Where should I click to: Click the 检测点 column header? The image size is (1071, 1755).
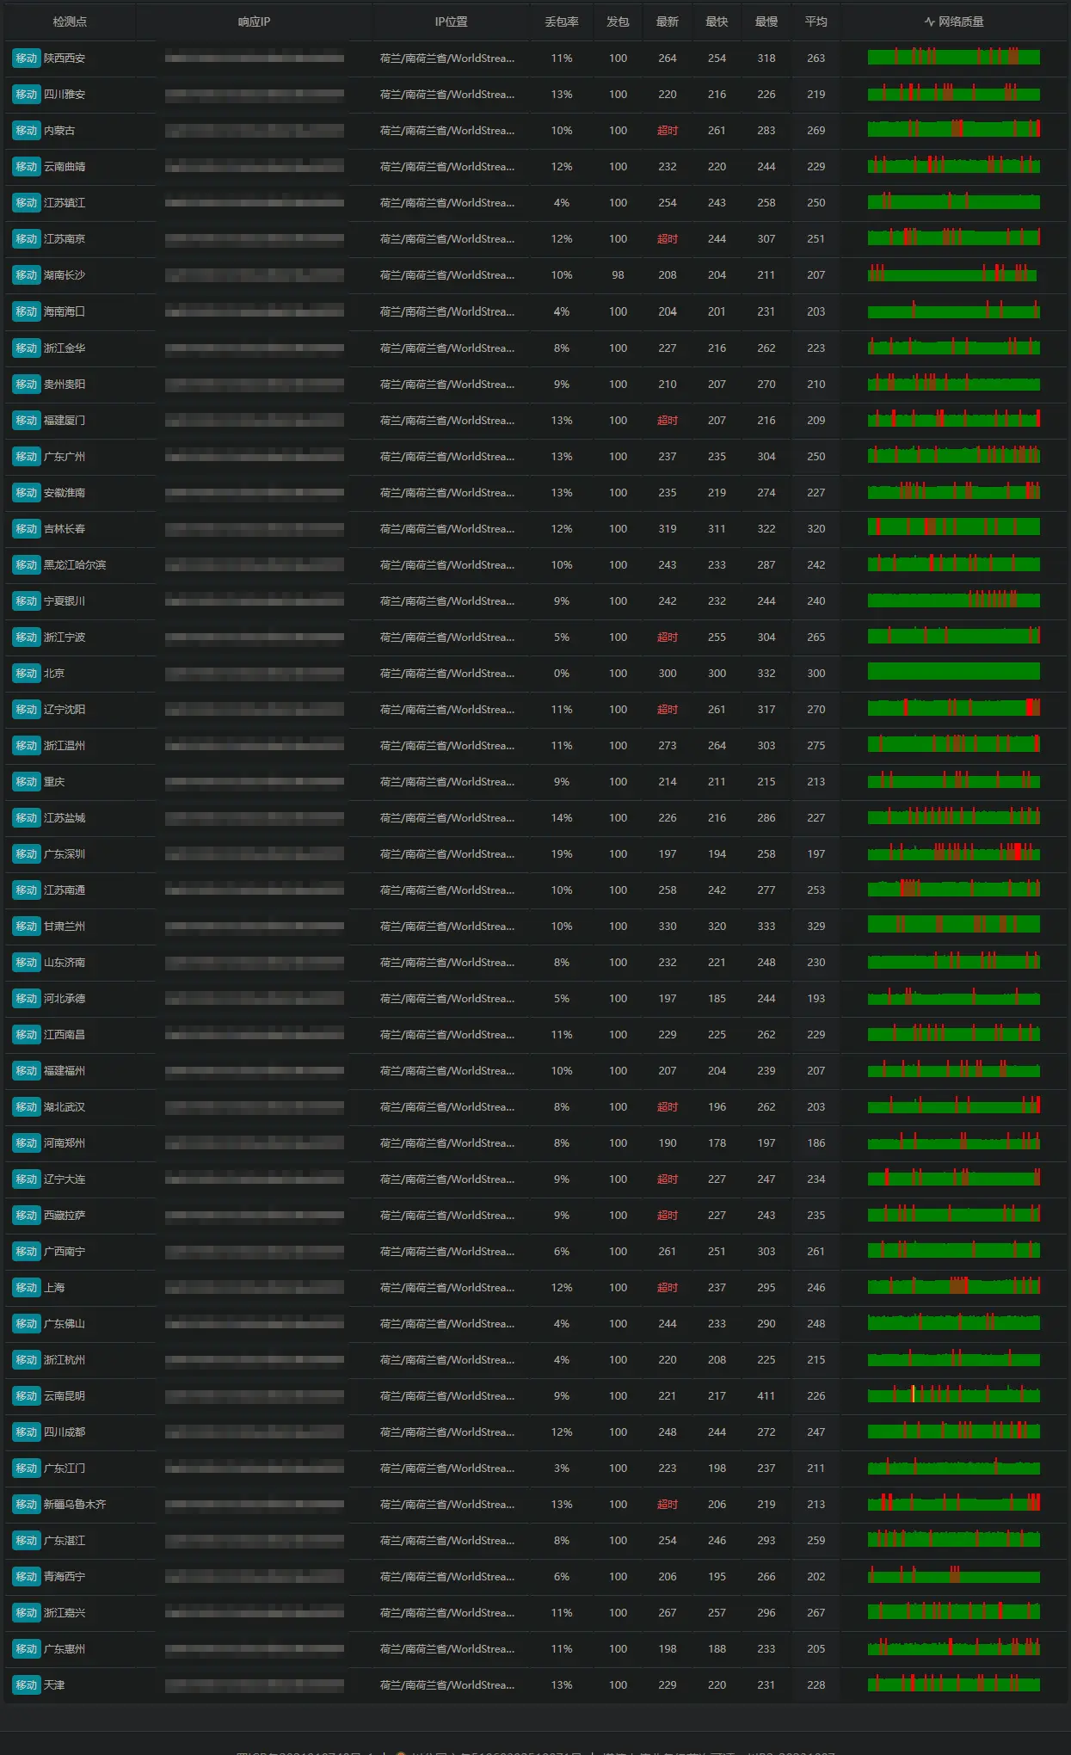click(70, 22)
